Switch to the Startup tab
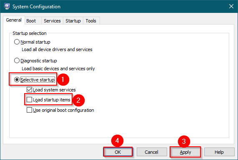This screenshot has height=160, width=238. click(73, 21)
